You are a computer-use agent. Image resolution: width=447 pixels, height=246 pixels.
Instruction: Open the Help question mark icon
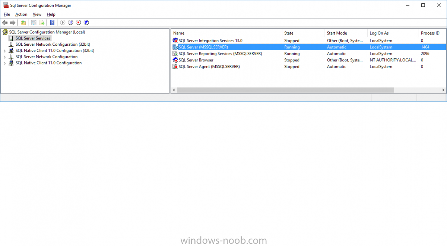[52, 23]
